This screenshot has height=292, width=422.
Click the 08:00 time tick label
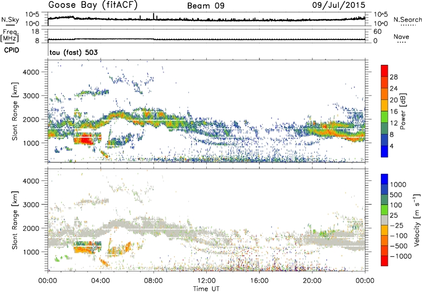tap(154, 281)
